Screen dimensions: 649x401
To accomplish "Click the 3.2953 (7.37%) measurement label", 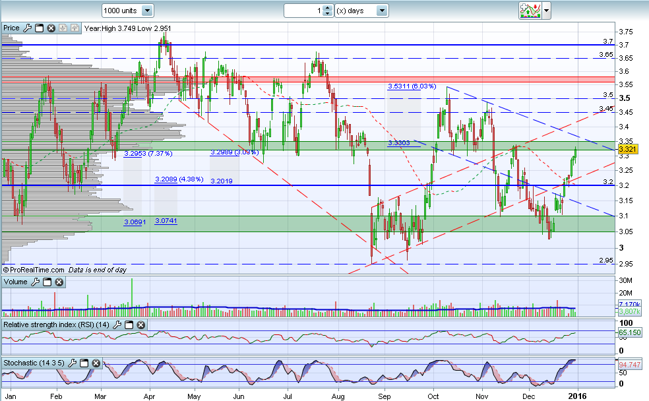I will 148,154.
